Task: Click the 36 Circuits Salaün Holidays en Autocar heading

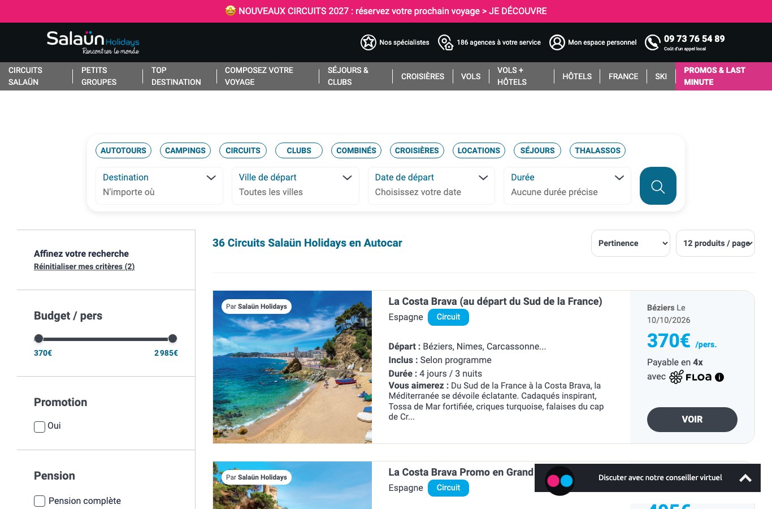Action: pyautogui.click(x=307, y=243)
